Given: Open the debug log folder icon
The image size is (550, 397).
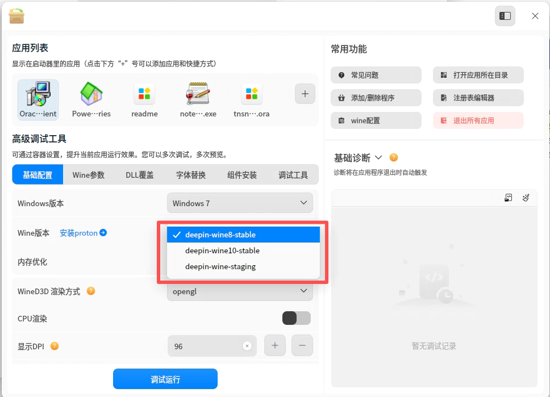Looking at the screenshot, I should tap(509, 198).
